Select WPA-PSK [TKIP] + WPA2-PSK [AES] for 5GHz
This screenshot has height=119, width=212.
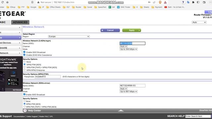pos(25,106)
